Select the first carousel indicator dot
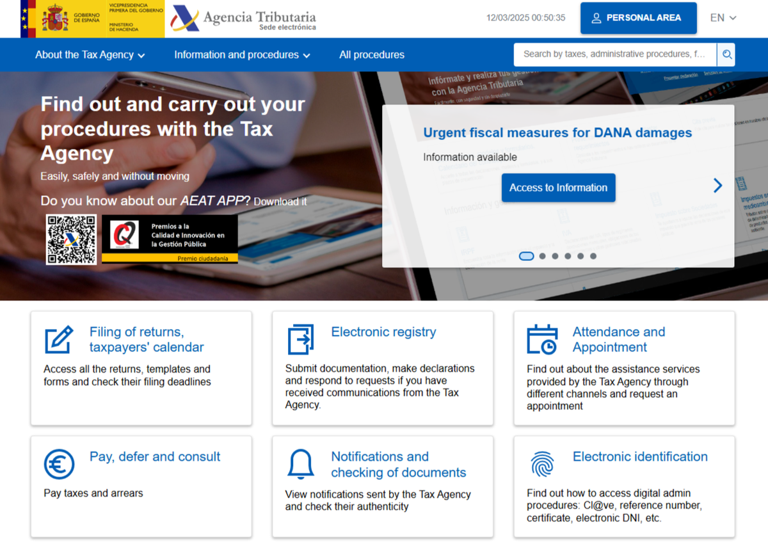Screen dimensions: 768x553 tap(526, 256)
